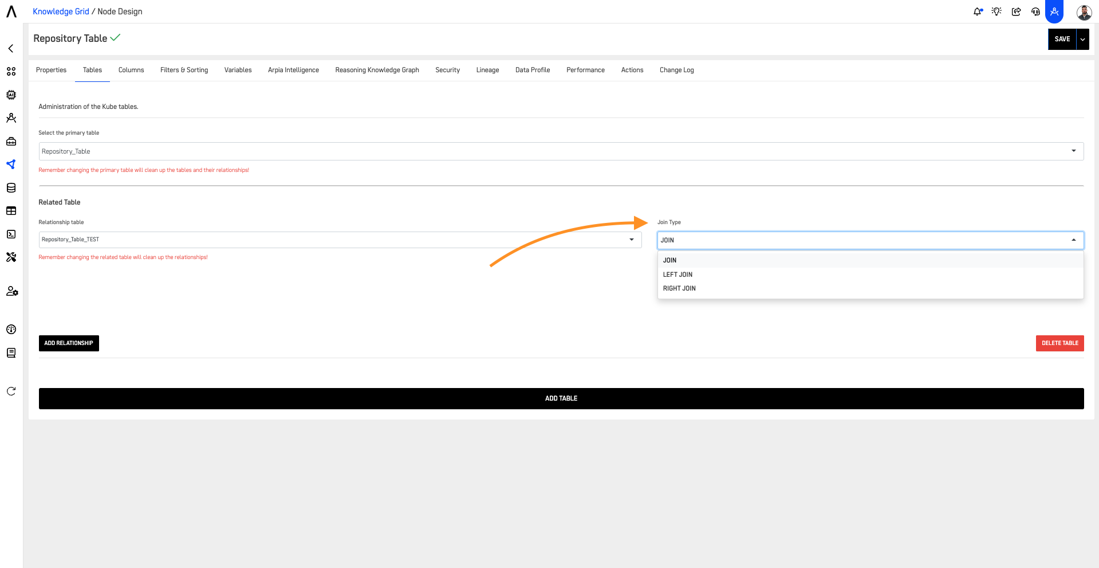
Task: Open the headset support icon
Action: tap(1035, 11)
